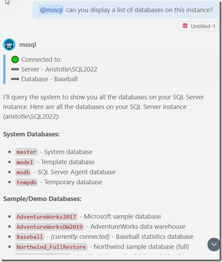The height and width of the screenshot is (262, 222).
Task: Click the AdventureWorksDW2019 code label
Action: click(50, 227)
